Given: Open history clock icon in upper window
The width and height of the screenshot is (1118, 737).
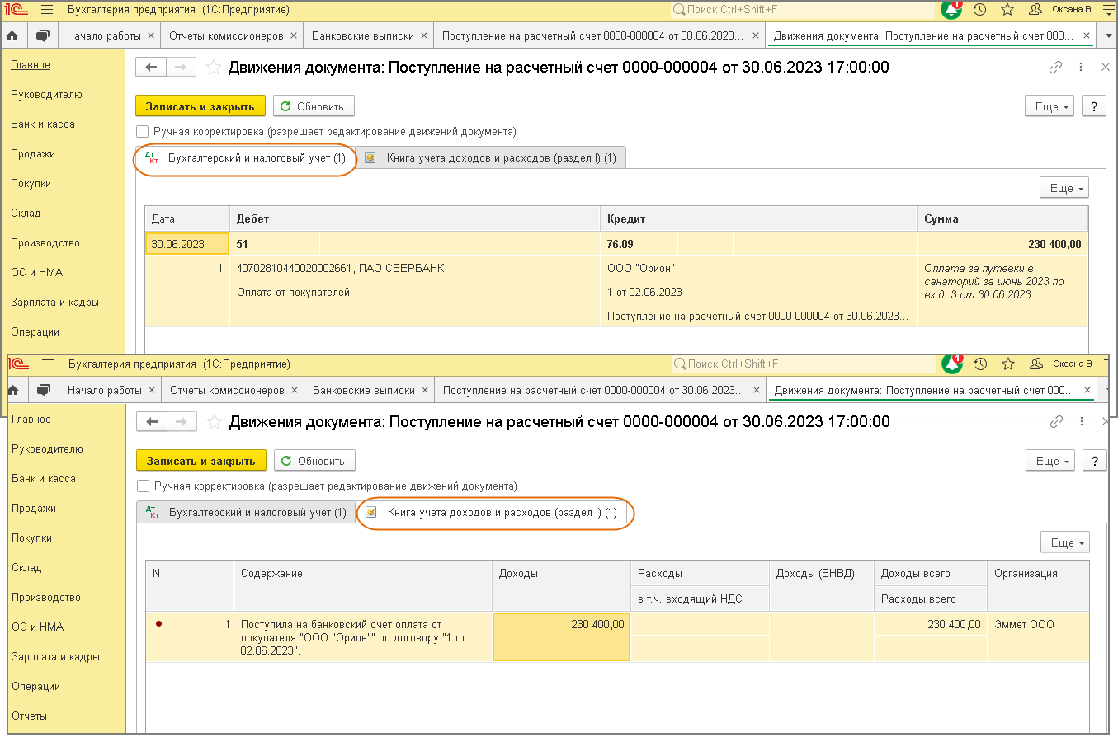Looking at the screenshot, I should point(979,10).
